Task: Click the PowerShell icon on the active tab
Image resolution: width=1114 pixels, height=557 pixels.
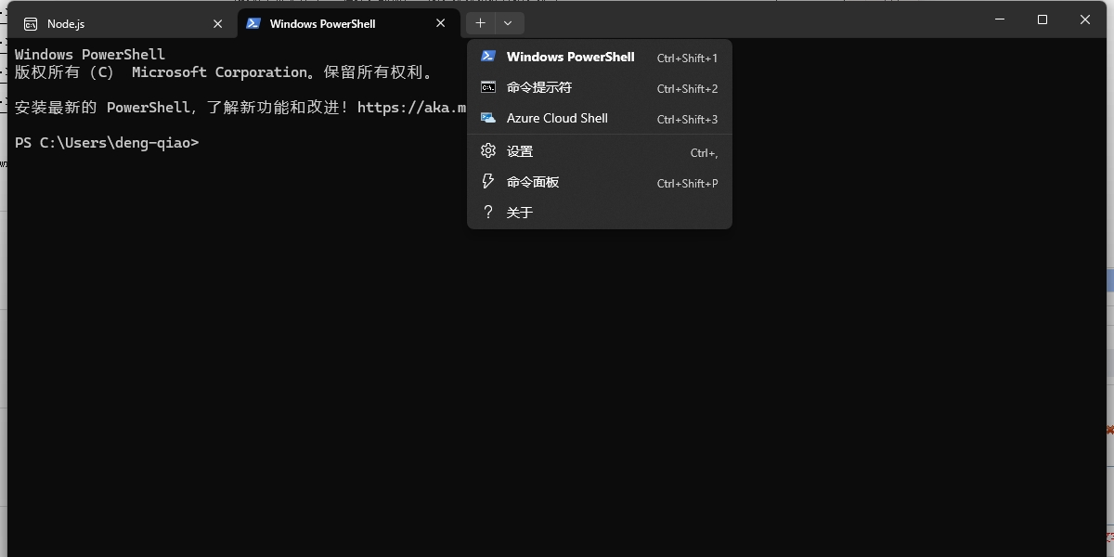Action: click(254, 23)
